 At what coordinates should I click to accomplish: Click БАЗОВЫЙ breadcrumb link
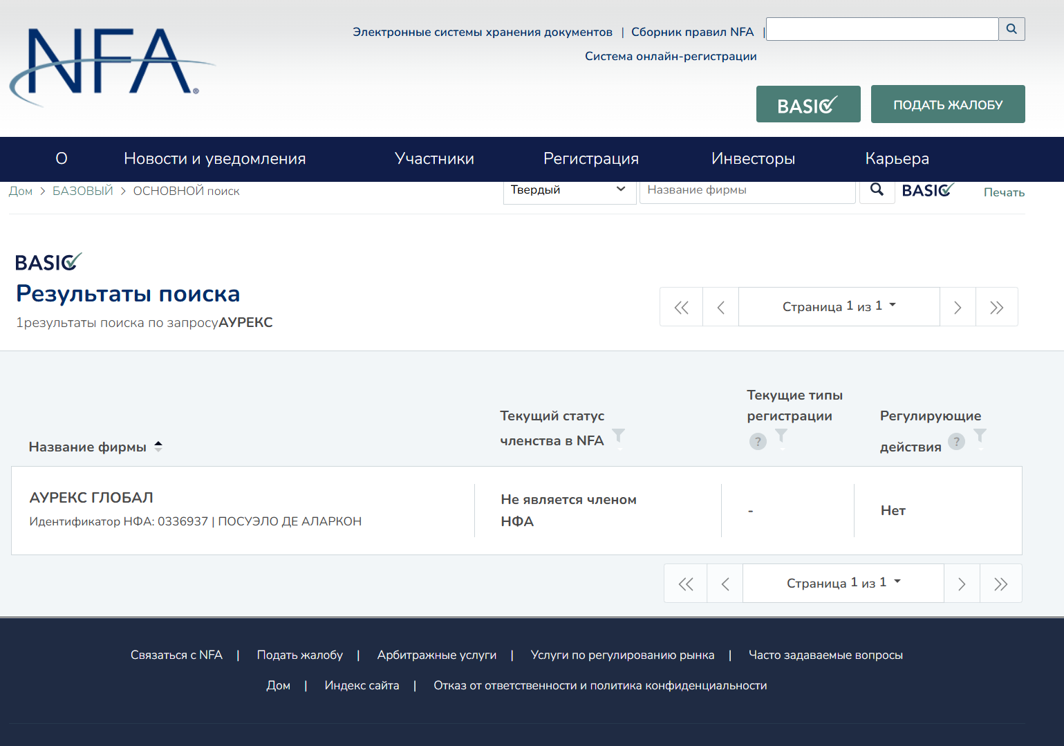(x=83, y=191)
